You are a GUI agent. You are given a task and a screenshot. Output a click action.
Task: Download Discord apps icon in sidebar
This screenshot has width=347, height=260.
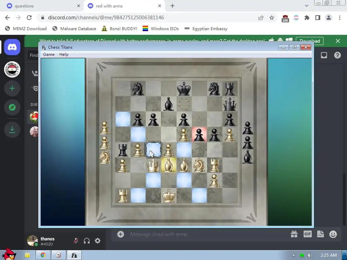click(12, 130)
